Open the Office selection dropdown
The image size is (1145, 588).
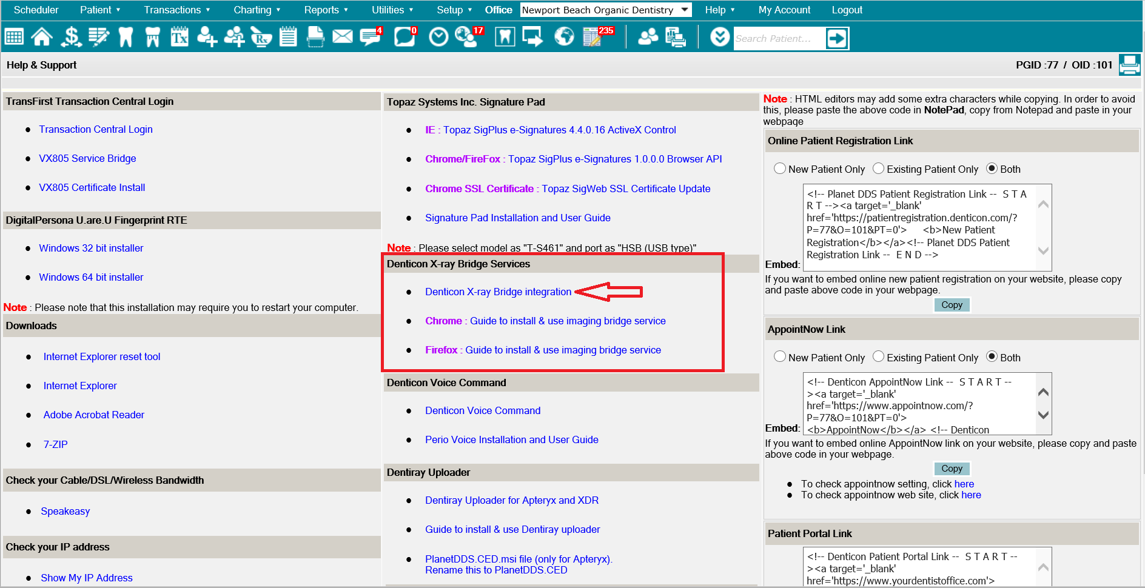[606, 10]
